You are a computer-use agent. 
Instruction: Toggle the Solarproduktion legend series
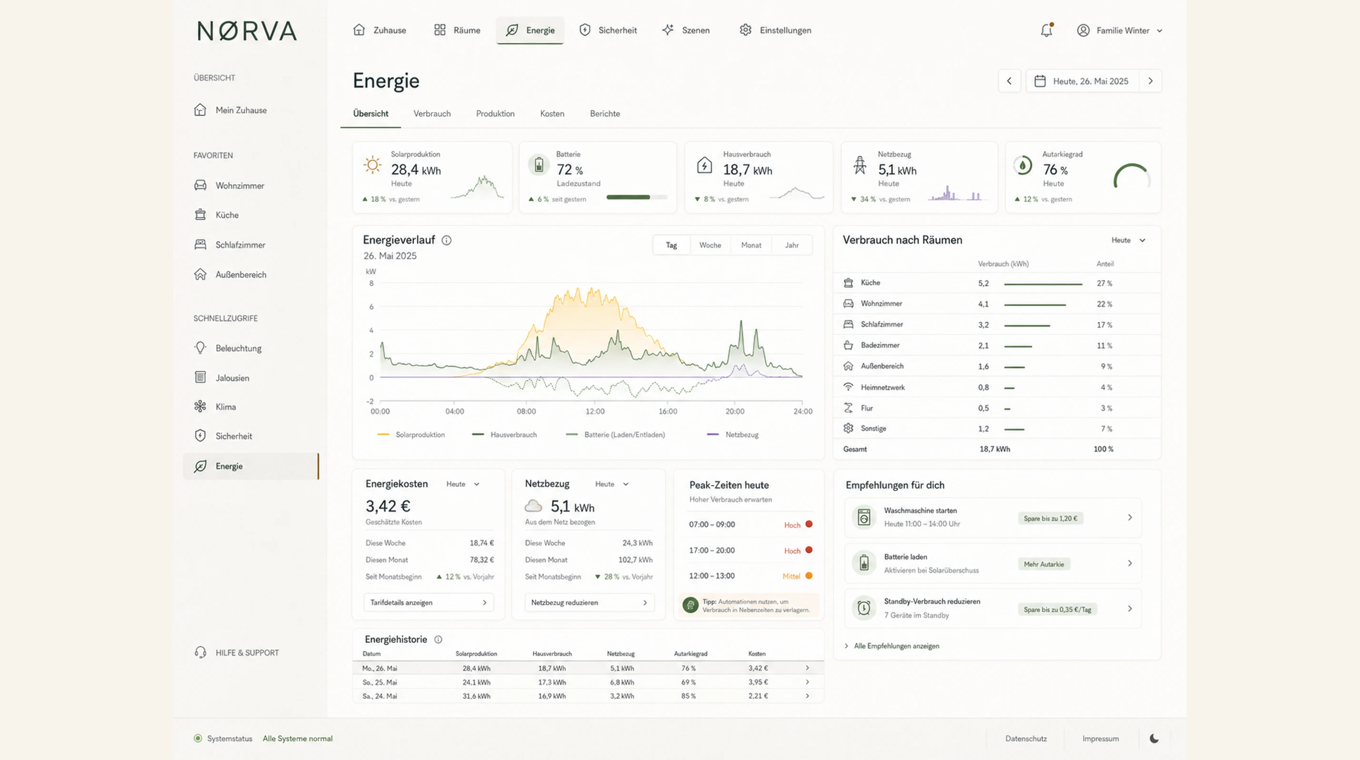[x=411, y=434]
